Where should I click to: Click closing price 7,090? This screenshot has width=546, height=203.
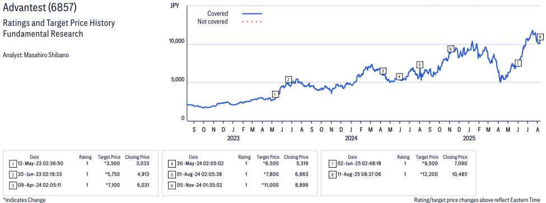461,163
